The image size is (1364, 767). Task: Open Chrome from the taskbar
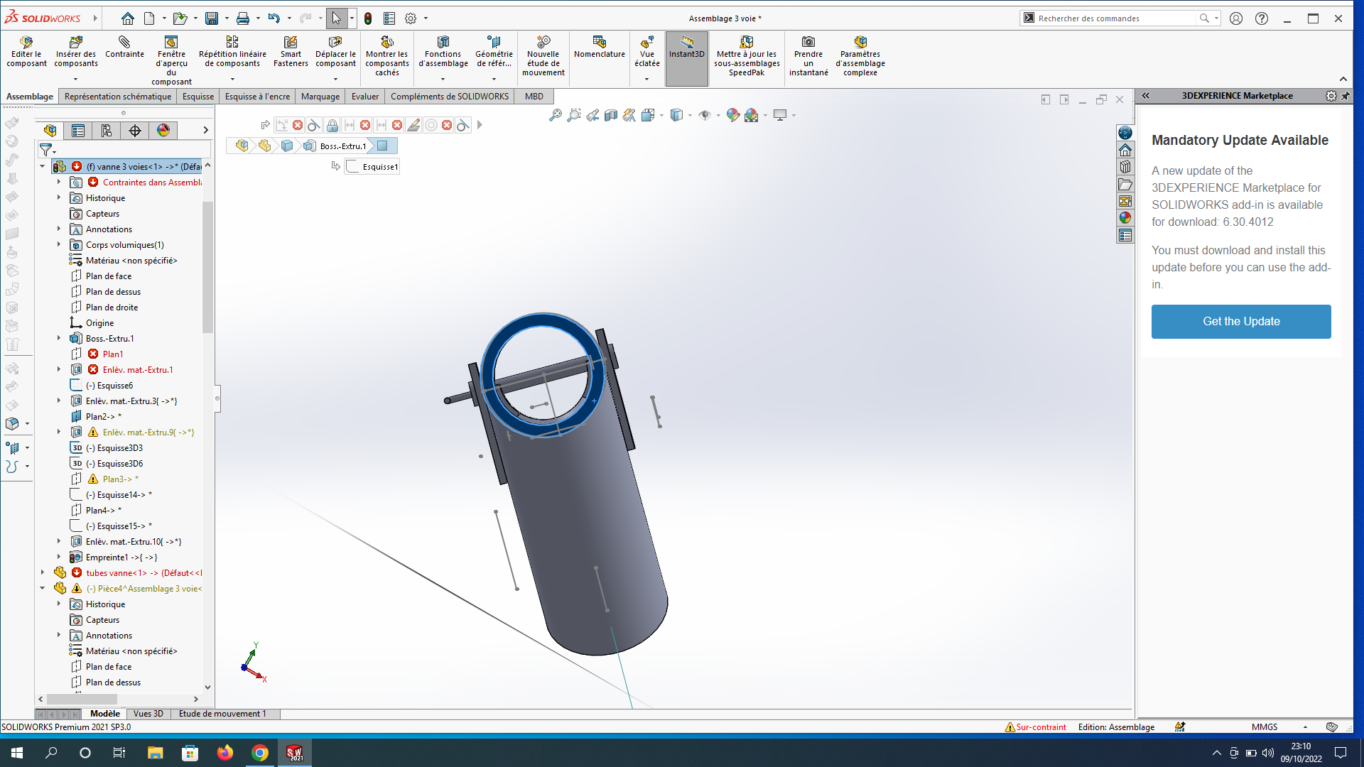[x=260, y=753]
